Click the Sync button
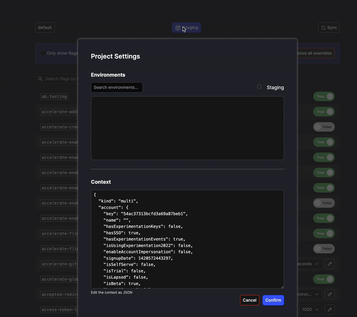Viewport: 357px width, 317px height. point(329,28)
